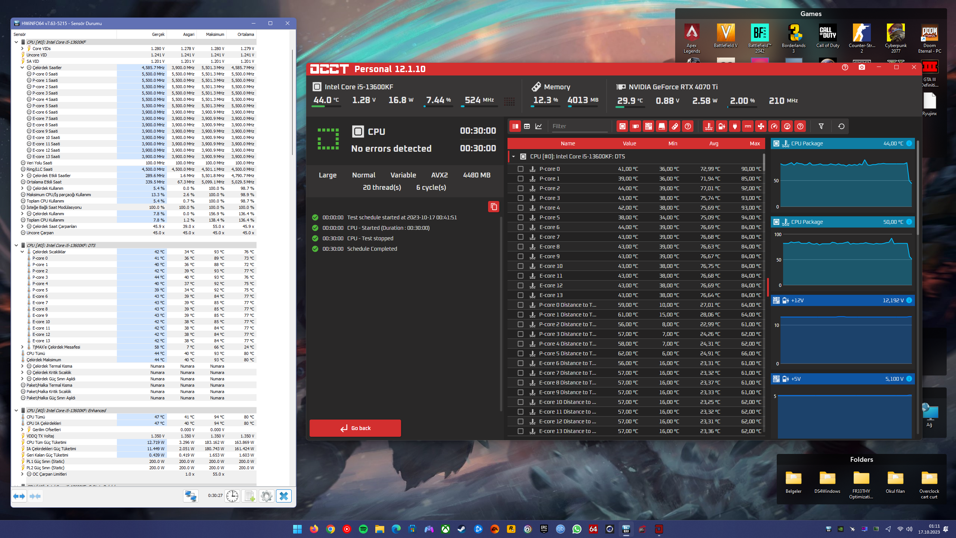Screen dimensions: 956x538
Task: Toggle usage gauge sensor filter in OCCT
Action: point(787,126)
